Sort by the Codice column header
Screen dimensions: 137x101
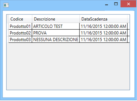tap(20, 19)
